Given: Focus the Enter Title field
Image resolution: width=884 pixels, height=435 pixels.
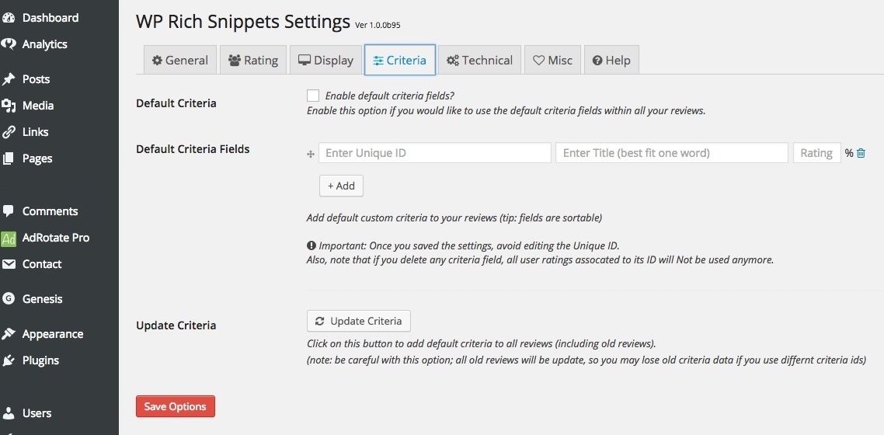Looking at the screenshot, I should [x=672, y=153].
